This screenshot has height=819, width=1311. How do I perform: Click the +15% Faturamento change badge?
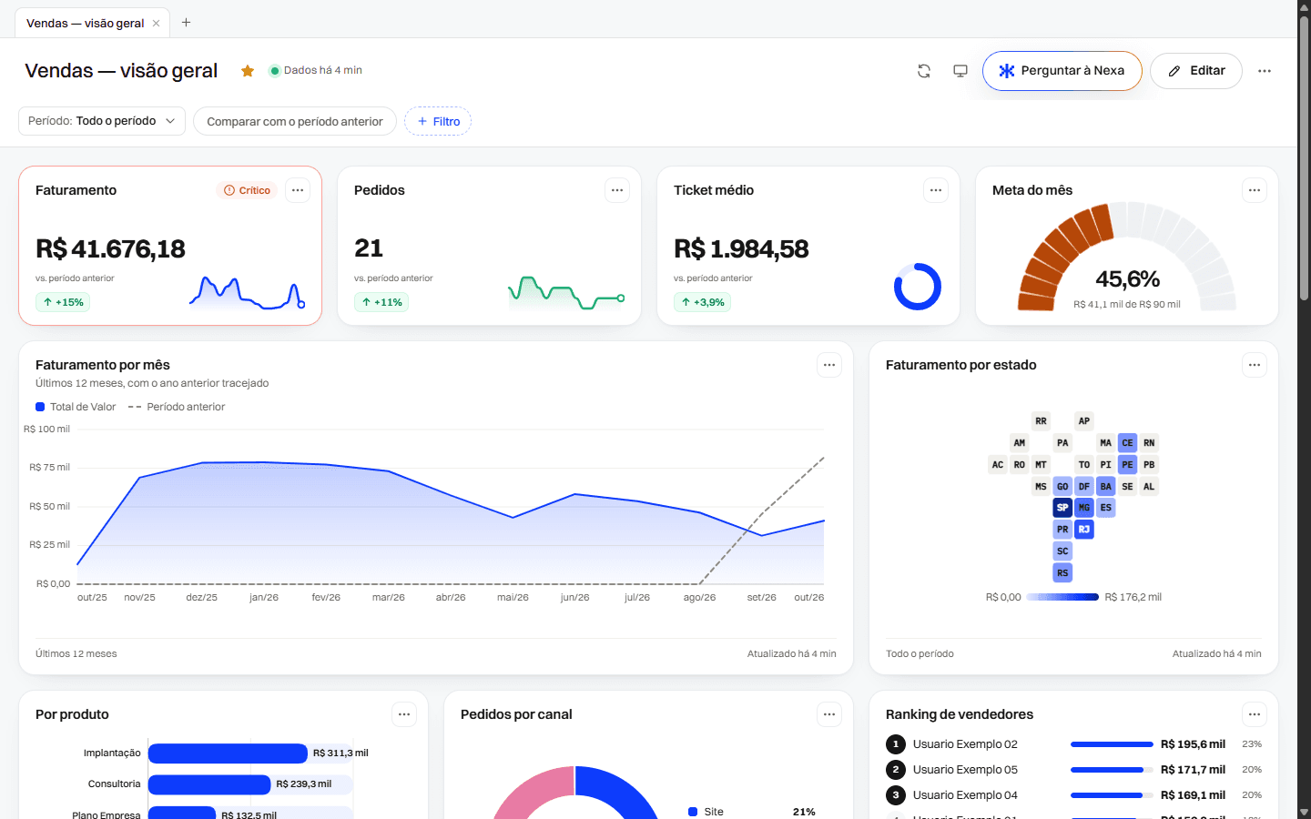tap(63, 302)
